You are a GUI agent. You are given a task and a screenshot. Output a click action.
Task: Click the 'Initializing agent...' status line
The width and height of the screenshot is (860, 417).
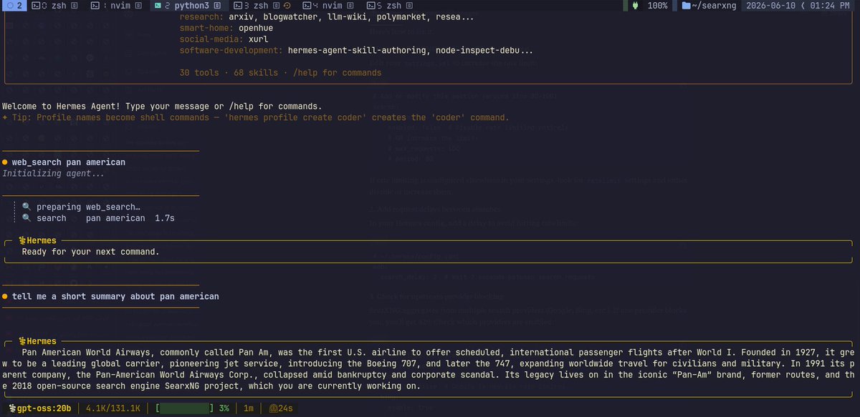pos(53,173)
